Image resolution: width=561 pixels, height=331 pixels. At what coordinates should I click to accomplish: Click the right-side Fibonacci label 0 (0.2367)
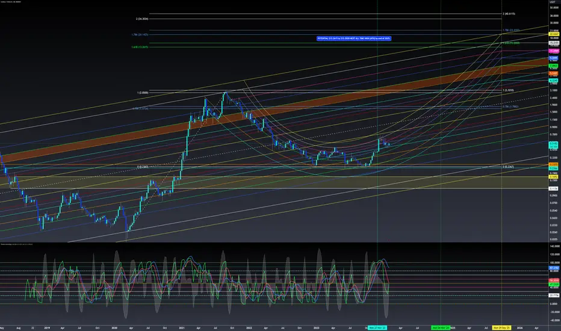(x=508, y=167)
